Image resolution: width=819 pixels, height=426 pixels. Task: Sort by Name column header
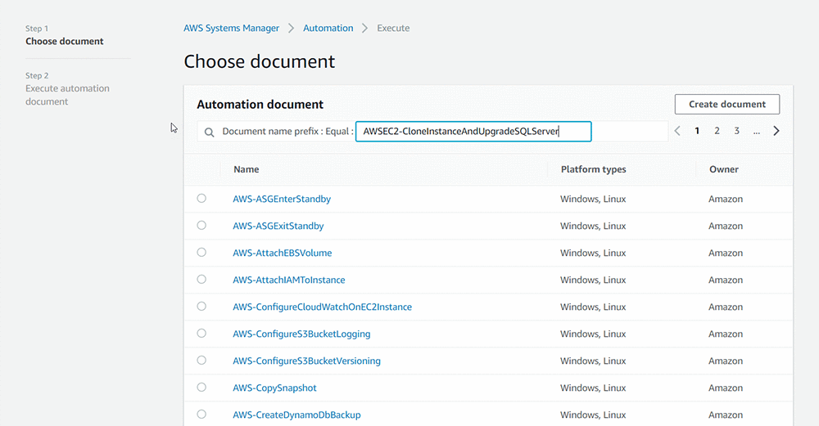point(246,169)
